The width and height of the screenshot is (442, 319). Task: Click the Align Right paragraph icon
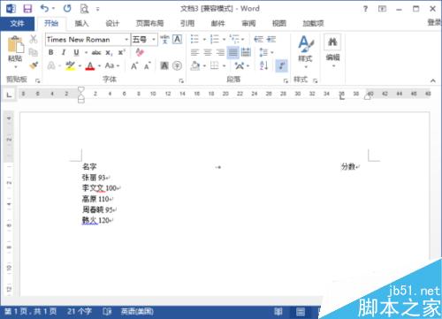220,52
